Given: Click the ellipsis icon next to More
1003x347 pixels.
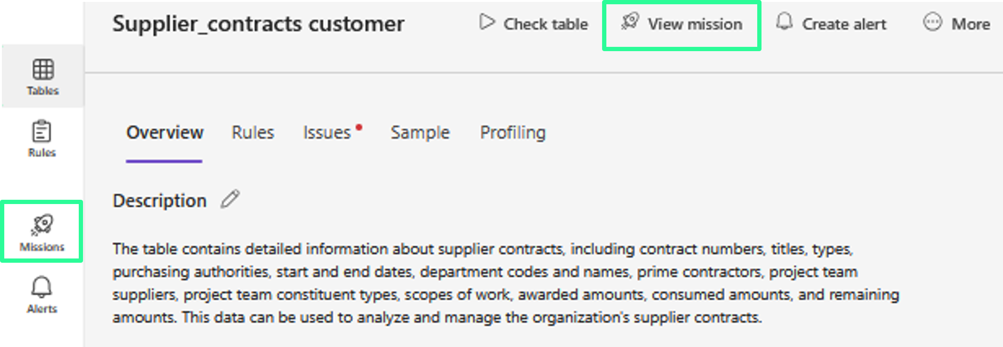Looking at the screenshot, I should tap(932, 22).
